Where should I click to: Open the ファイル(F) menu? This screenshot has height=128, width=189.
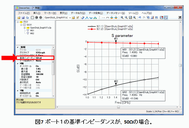point(25,13)
